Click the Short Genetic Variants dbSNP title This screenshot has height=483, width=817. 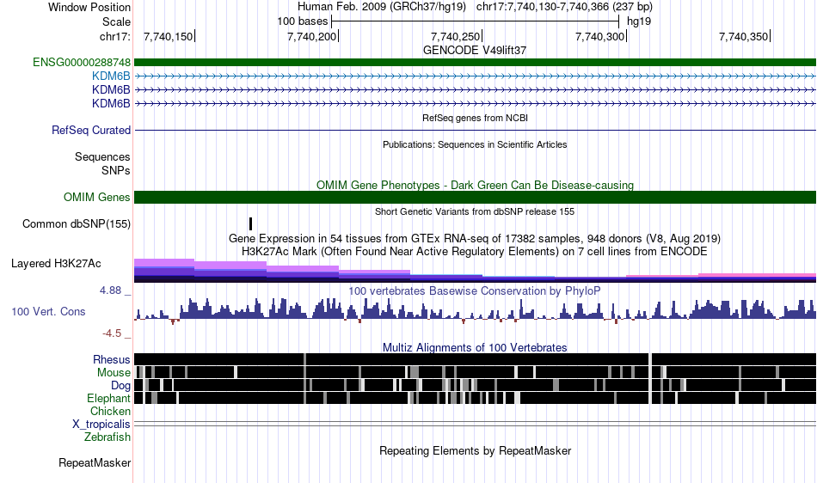[475, 211]
